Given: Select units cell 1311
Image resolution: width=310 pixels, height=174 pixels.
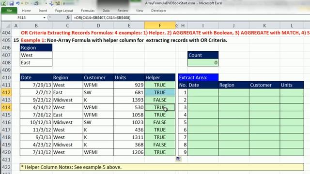Looking at the screenshot, I should (x=129, y=137).
